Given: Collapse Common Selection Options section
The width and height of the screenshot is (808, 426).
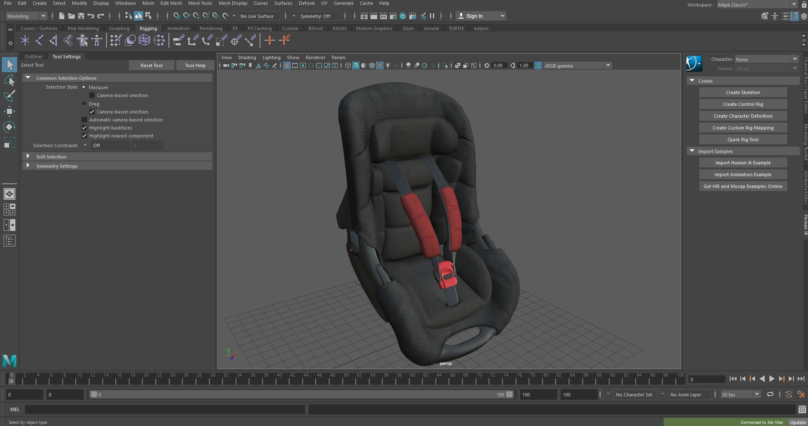Looking at the screenshot, I should [x=28, y=78].
